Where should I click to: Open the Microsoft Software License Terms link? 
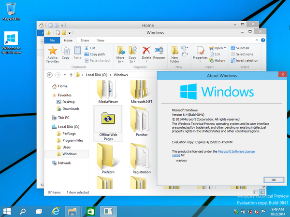237,151
